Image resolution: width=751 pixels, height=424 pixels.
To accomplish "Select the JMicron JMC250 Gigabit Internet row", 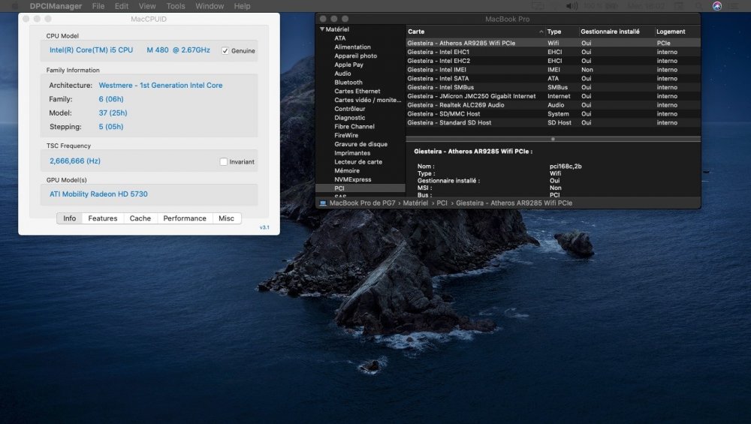I will click(553, 96).
